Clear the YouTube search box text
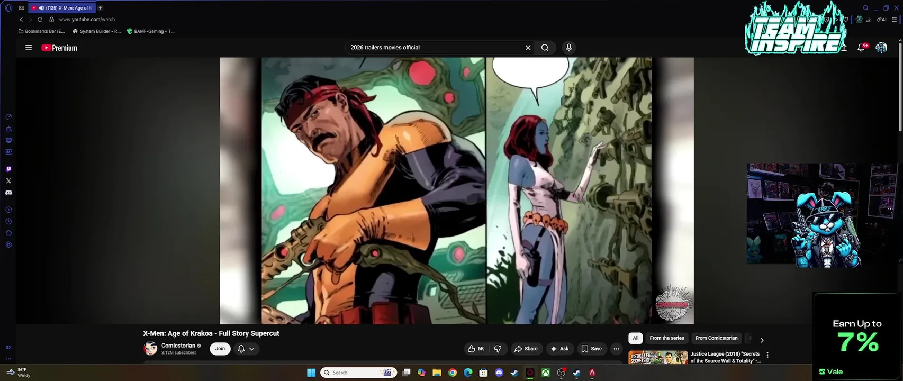 pyautogui.click(x=528, y=48)
